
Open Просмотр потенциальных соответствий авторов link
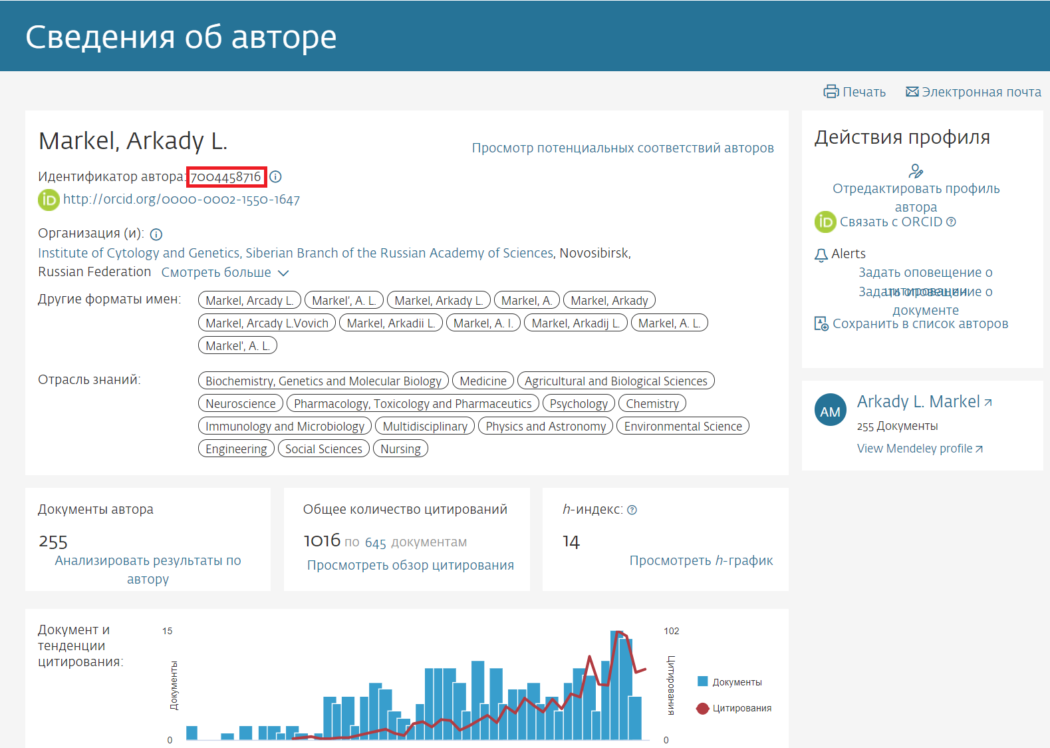(x=622, y=148)
